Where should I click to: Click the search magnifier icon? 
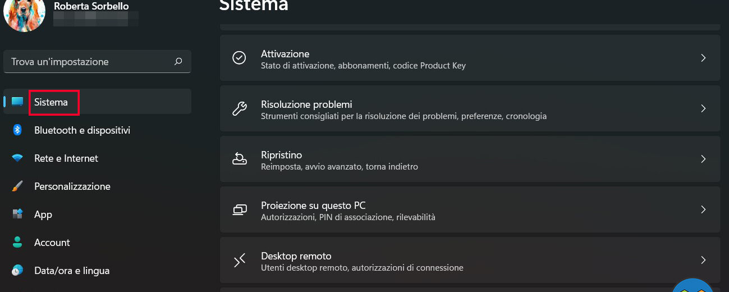(x=178, y=62)
